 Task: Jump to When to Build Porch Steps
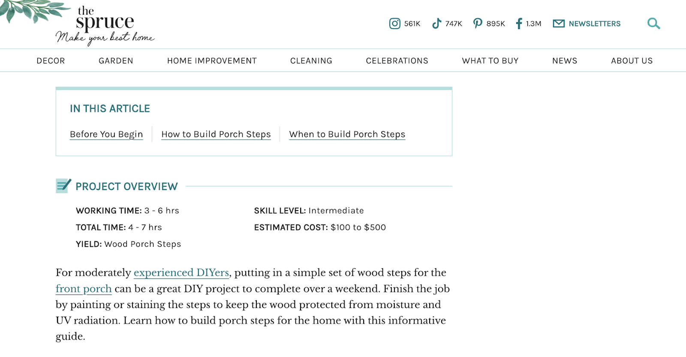coord(347,134)
